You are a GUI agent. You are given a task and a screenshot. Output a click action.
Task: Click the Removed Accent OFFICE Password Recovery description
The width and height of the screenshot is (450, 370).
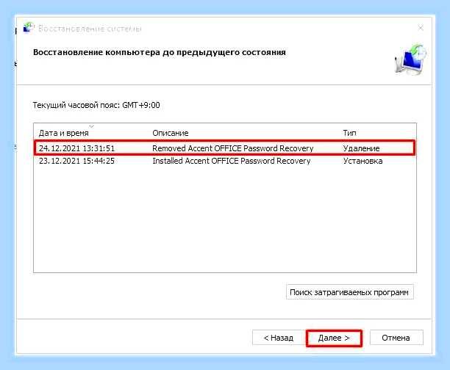tap(233, 148)
